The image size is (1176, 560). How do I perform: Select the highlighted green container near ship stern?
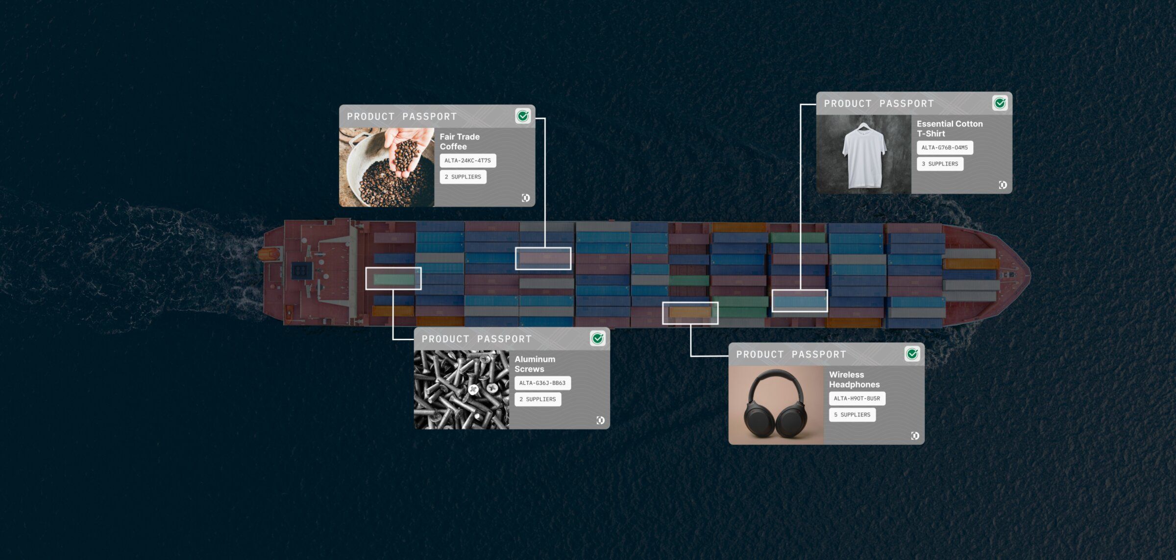393,279
